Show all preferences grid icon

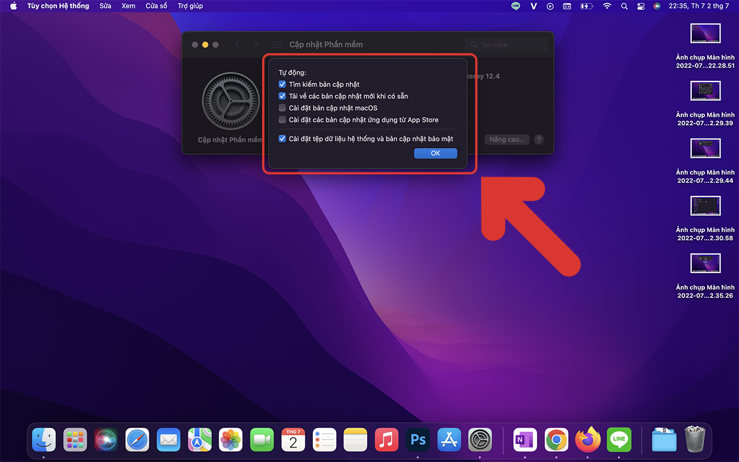pyautogui.click(x=277, y=44)
